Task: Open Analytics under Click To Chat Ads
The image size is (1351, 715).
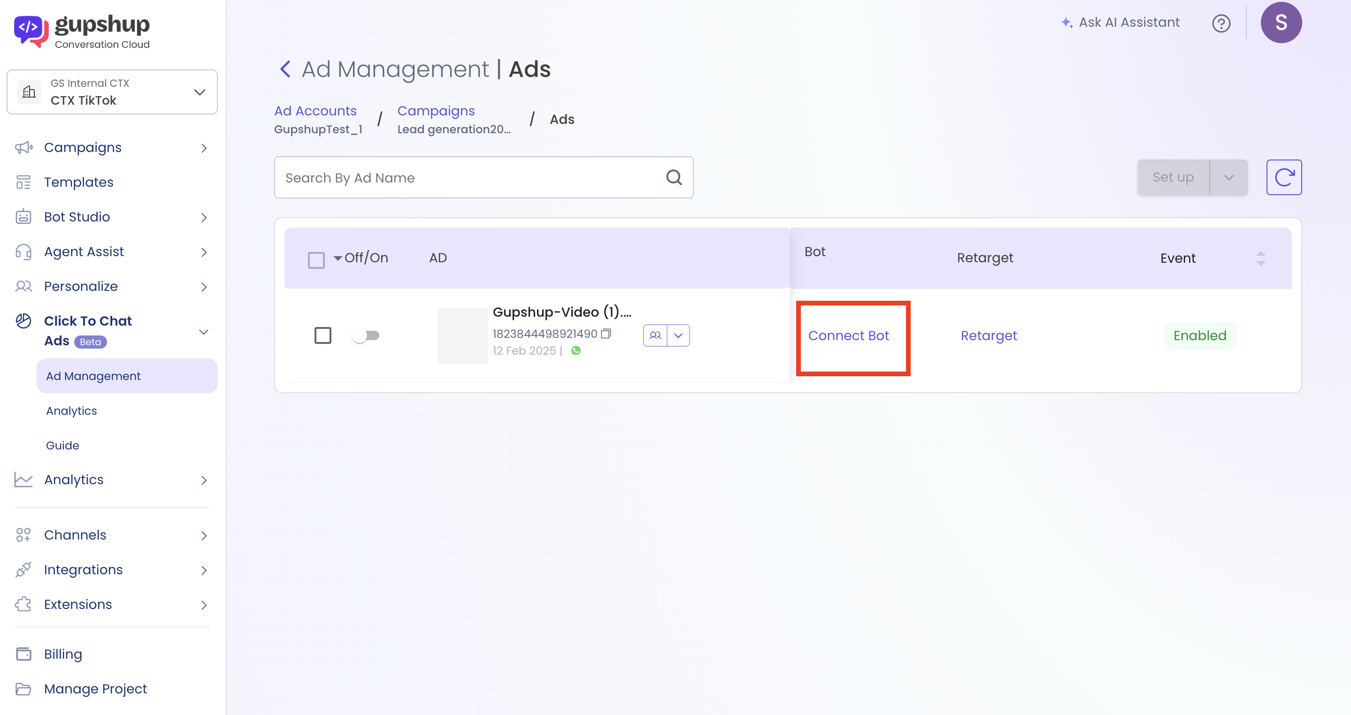Action: click(x=71, y=411)
